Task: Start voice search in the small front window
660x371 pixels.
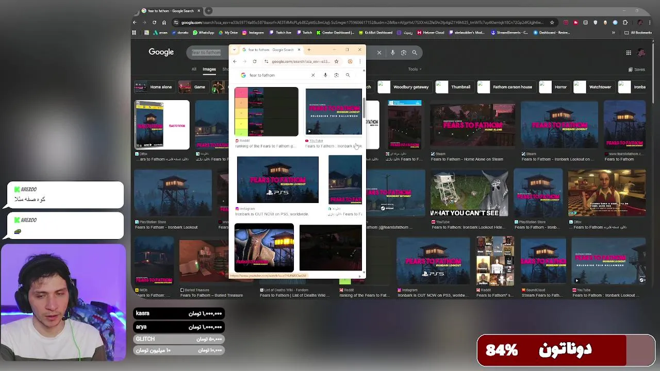Action: 325,75
